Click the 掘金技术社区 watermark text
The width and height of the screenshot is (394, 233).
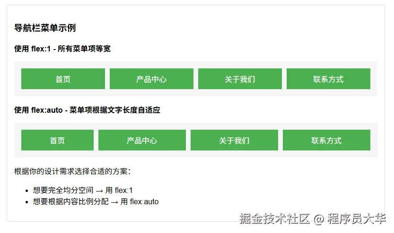coord(274,219)
